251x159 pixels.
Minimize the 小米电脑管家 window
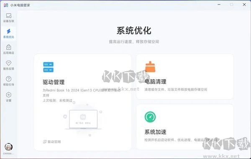(x=219, y=5)
